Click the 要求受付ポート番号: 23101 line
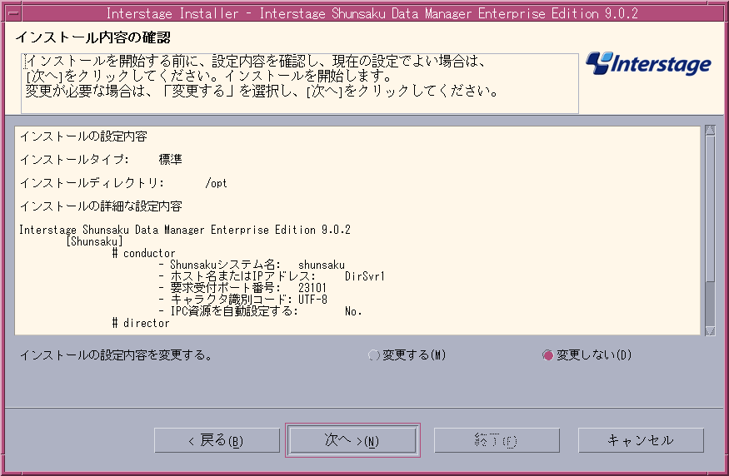Screen dimensions: 729x476 point(242,288)
